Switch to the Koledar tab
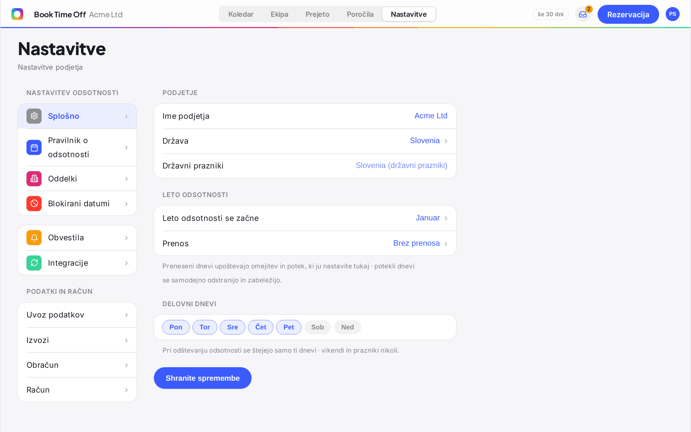691x432 pixels. point(241,14)
